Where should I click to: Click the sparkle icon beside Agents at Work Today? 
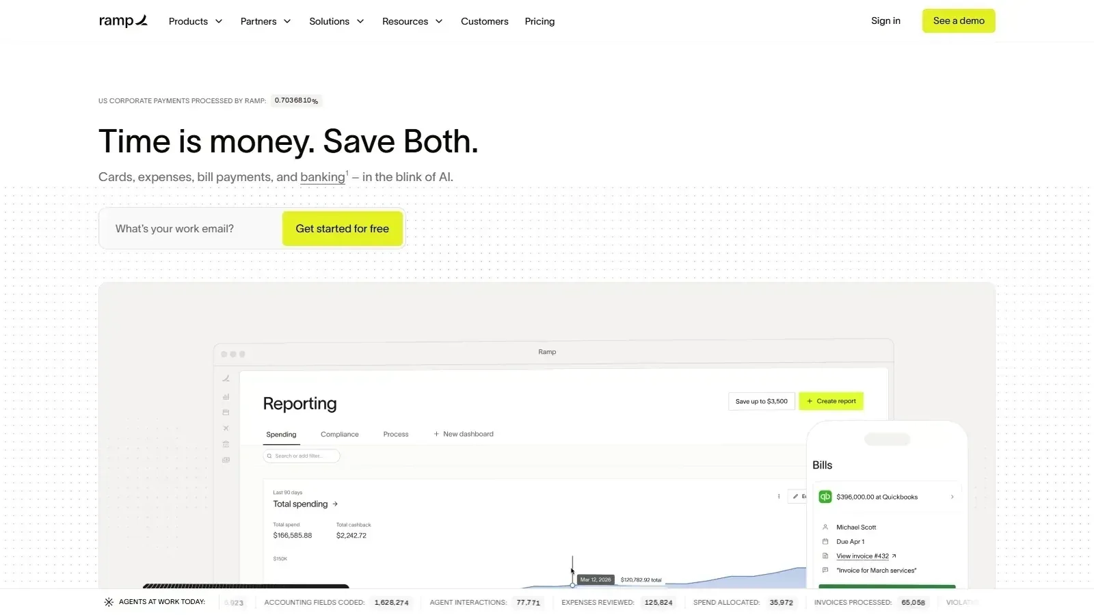109,602
